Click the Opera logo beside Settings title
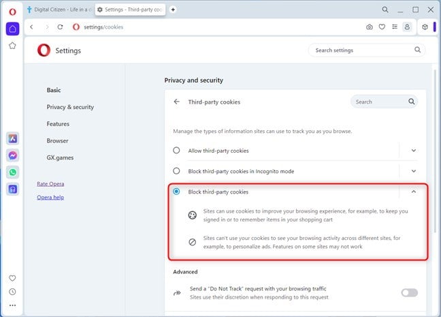This screenshot has height=317, width=441. click(44, 50)
